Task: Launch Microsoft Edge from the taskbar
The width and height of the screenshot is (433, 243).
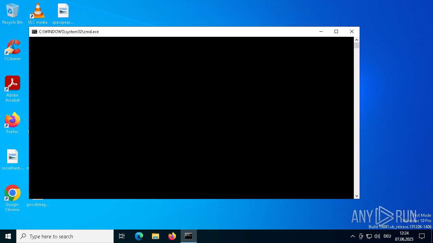Action: tap(139, 236)
